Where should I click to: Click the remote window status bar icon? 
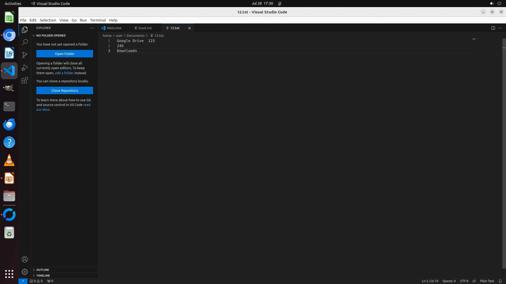pos(23,281)
